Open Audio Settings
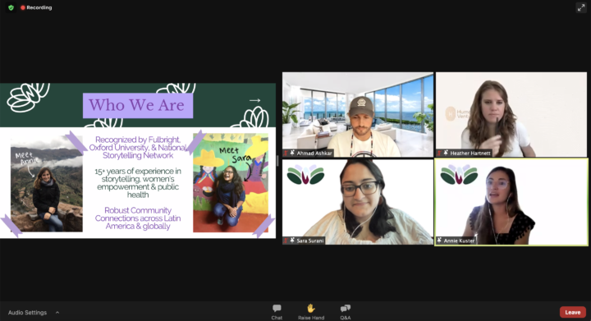591x321 pixels. coord(28,312)
